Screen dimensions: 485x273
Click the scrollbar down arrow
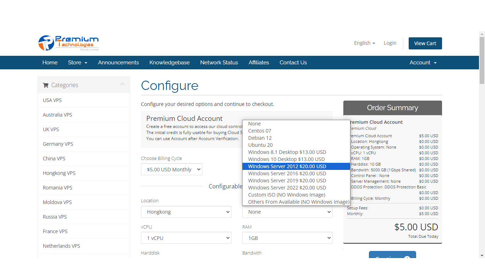(482, 255)
